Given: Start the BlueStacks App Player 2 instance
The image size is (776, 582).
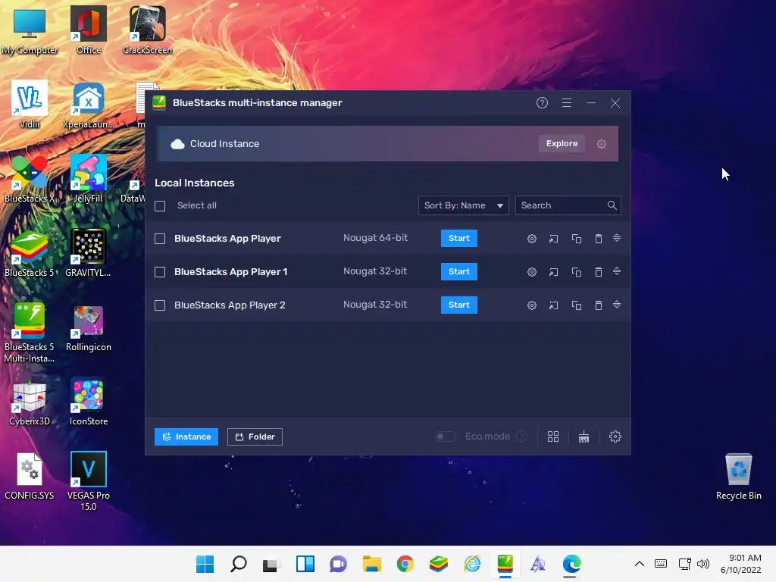Looking at the screenshot, I should [x=458, y=305].
